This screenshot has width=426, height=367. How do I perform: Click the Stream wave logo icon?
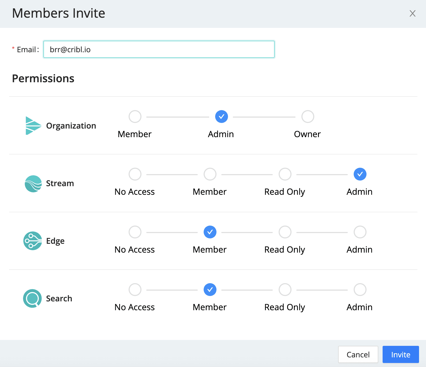pyautogui.click(x=33, y=184)
